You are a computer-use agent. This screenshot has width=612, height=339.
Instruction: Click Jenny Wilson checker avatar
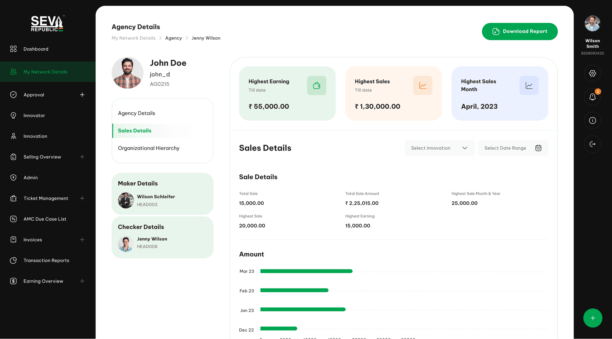pyautogui.click(x=126, y=244)
